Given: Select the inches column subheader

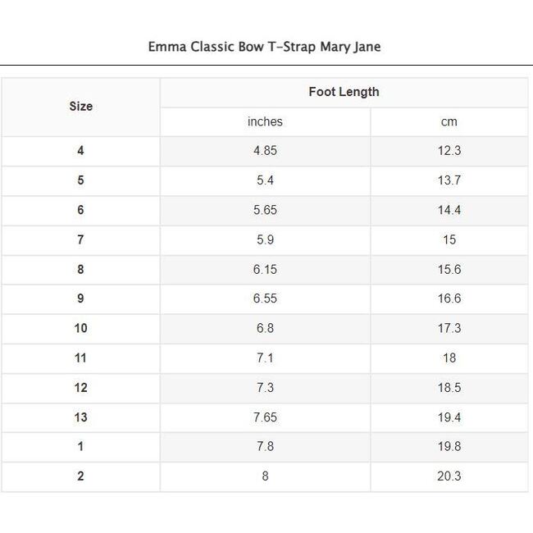Looking at the screenshot, I should [265, 121].
